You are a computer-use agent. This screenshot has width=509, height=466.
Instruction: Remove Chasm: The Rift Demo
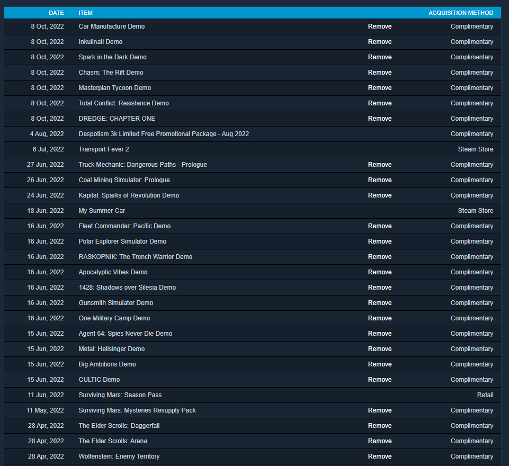(379, 73)
